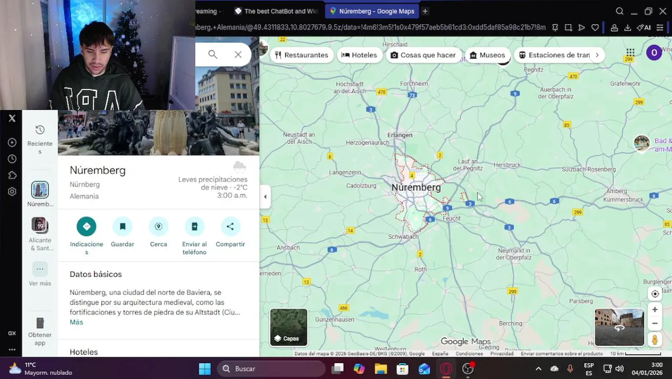
Task: Click the show your location button
Action: pyautogui.click(x=655, y=294)
